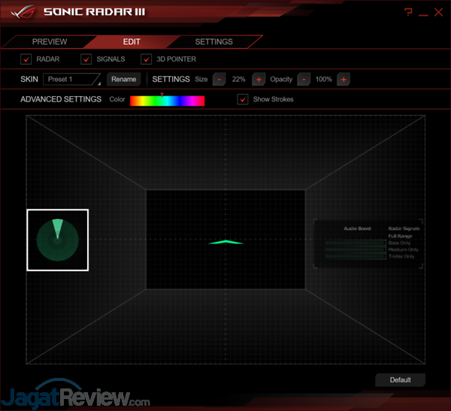Click the Size 22% value
This screenshot has height=411, width=451.
click(x=239, y=80)
